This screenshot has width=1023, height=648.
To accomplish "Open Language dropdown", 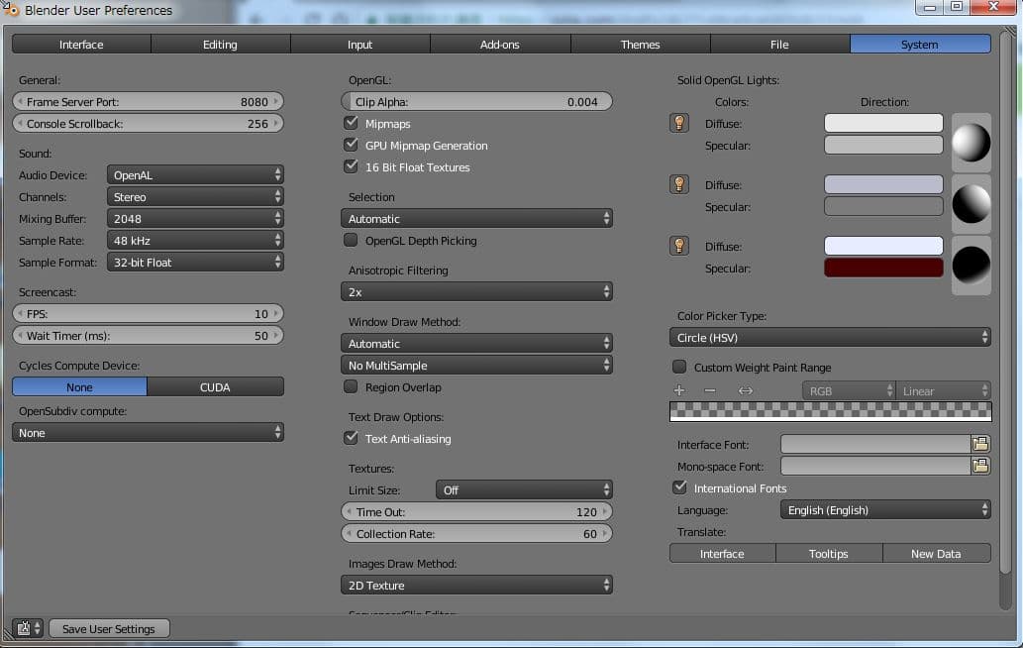I will point(885,509).
